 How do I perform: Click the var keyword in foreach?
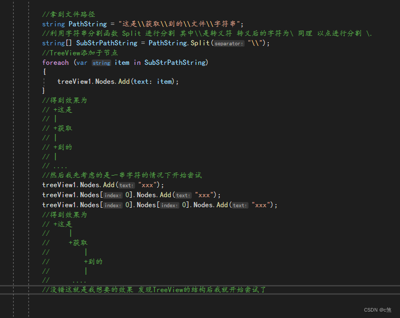point(82,63)
